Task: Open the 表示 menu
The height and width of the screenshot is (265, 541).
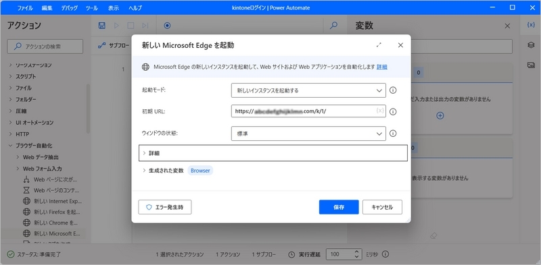Action: click(113, 7)
